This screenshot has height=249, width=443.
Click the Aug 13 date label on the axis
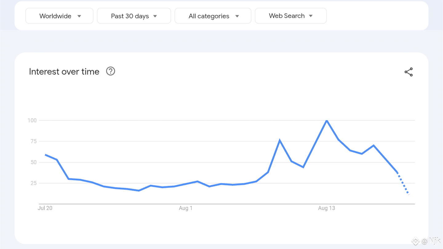click(326, 208)
